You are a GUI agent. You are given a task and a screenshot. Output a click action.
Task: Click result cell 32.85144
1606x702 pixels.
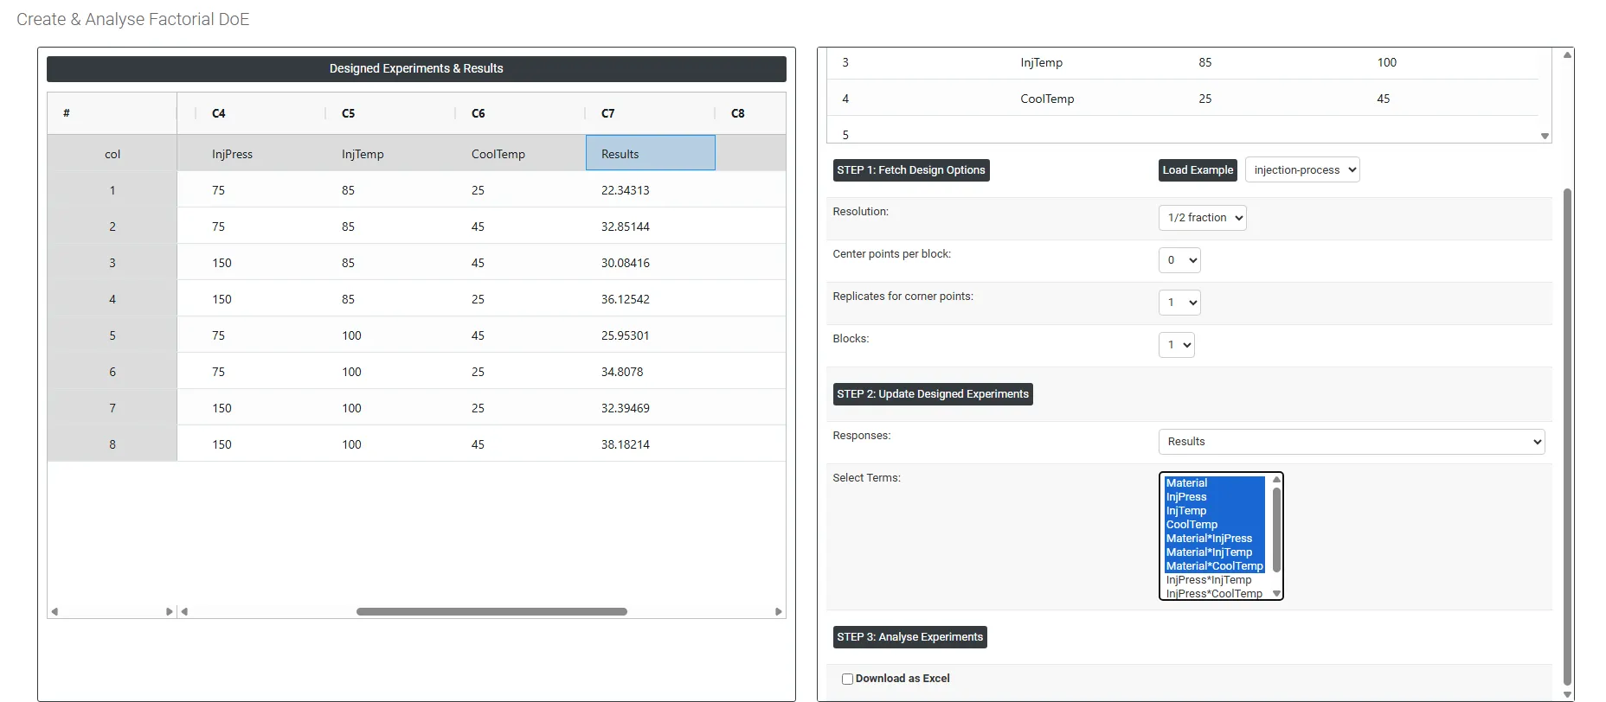click(650, 227)
